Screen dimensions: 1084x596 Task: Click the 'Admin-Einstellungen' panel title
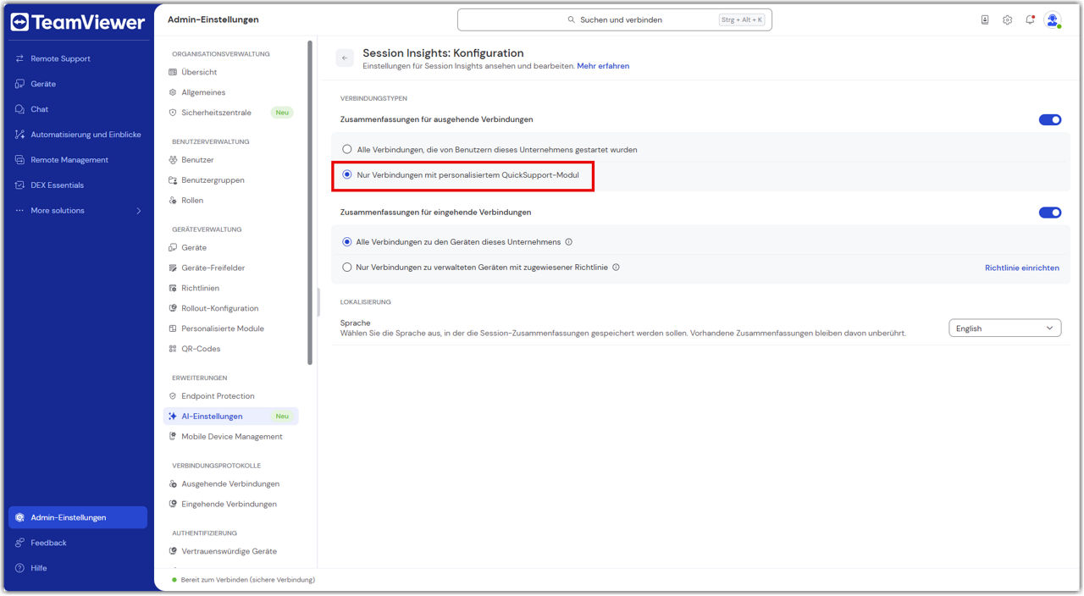pos(213,19)
